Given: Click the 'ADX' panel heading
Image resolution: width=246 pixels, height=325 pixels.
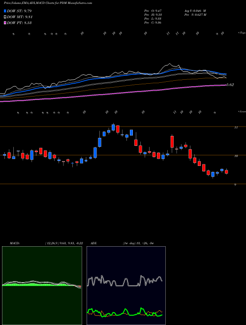Looking at the screenshot, I should (x=94, y=243).
